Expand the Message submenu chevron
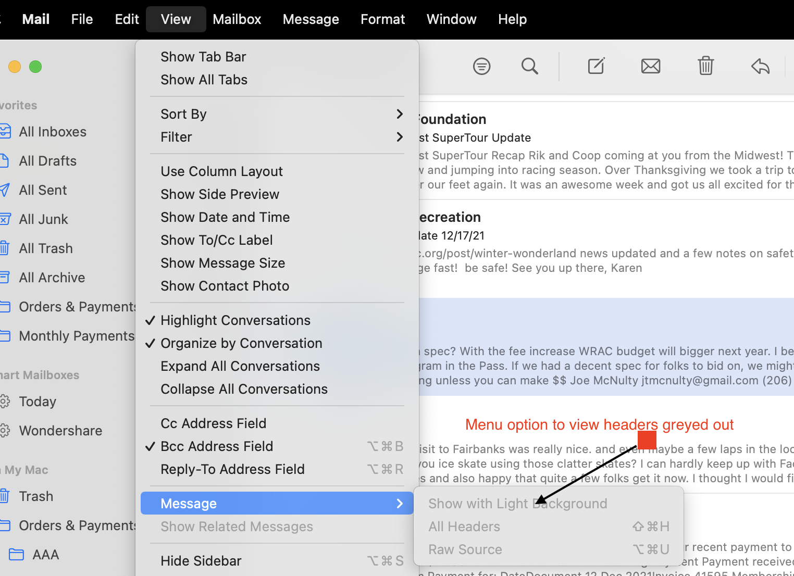The height and width of the screenshot is (576, 794). [399, 503]
